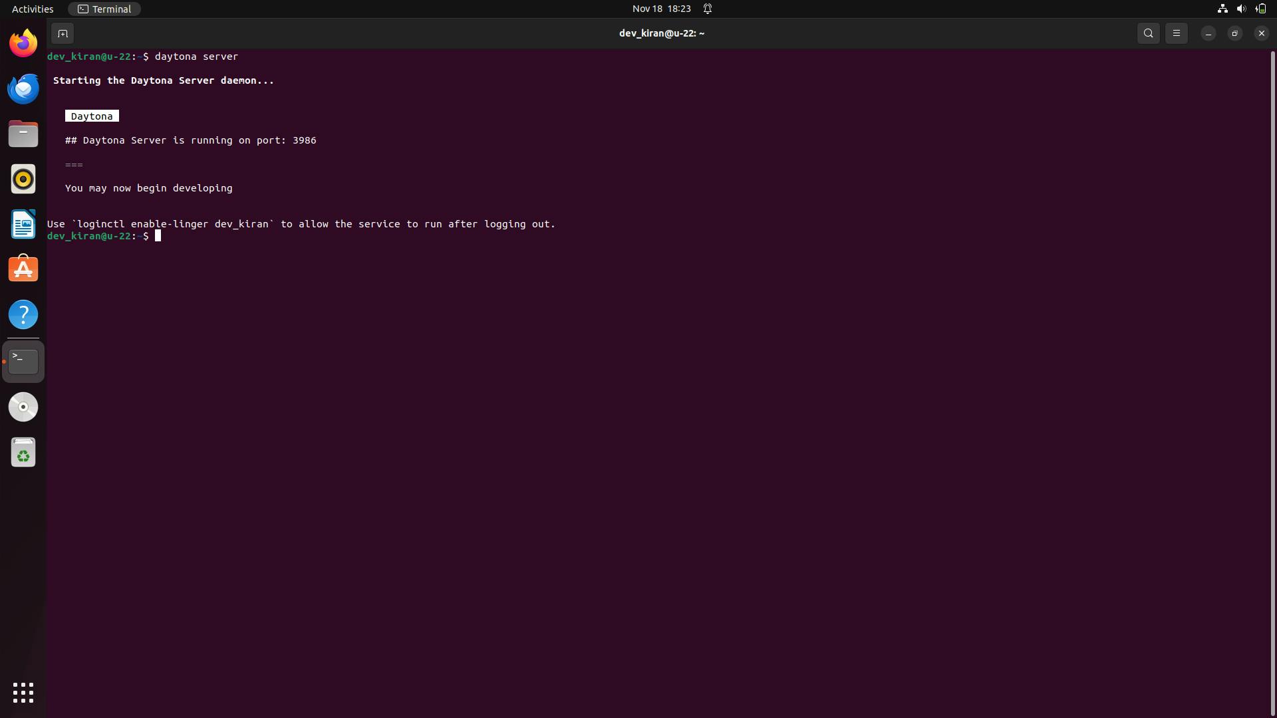This screenshot has height=718, width=1277.
Task: Open the Activities overview
Action: pos(33,9)
